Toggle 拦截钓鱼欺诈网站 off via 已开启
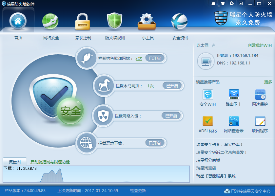Screen dimensions: 275x196 154,58
